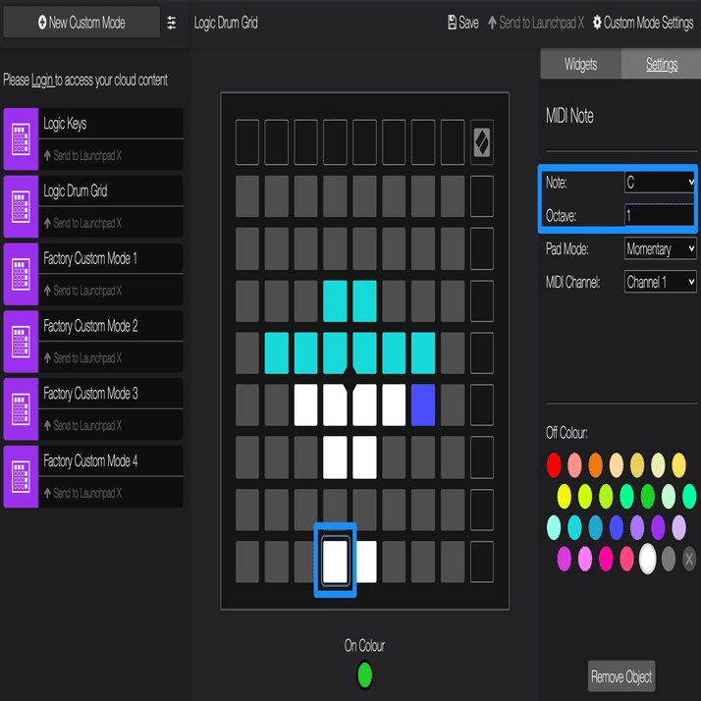Create a New Custom Mode
701x701 pixels.
coord(81,22)
